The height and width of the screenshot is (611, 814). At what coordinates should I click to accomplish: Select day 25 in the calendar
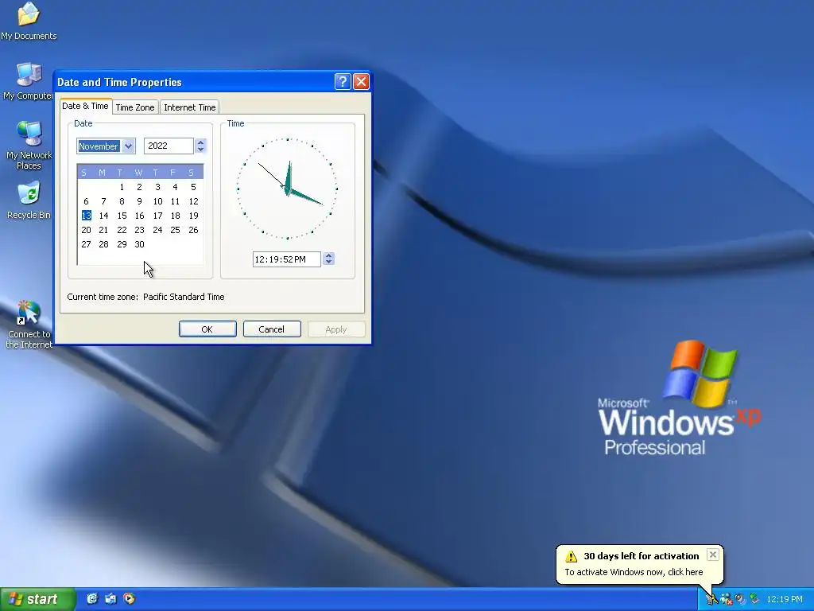tap(175, 230)
